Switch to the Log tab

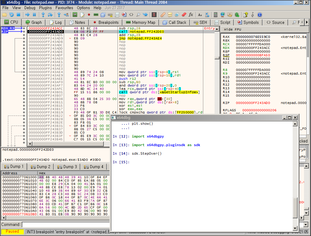[x=56, y=22]
